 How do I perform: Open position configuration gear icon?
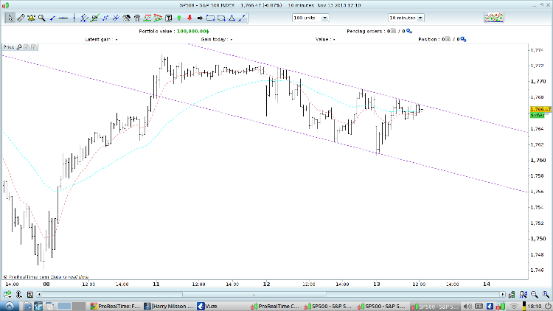tap(464, 39)
